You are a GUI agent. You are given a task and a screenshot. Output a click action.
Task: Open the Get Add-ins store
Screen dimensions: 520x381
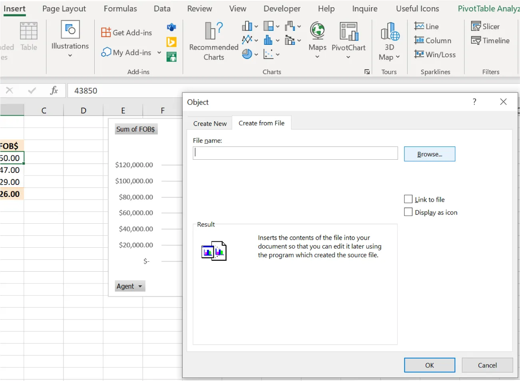[x=126, y=32]
